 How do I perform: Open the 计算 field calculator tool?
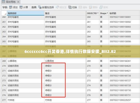(x=24, y=7)
